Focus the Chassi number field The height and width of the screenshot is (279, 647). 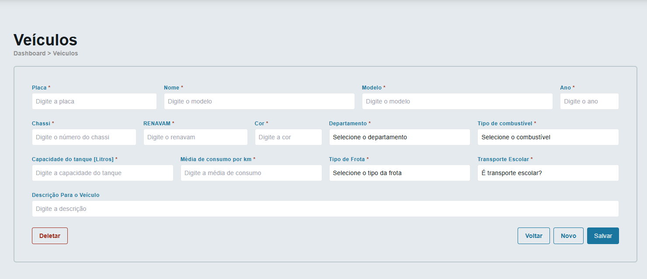pyautogui.click(x=84, y=137)
